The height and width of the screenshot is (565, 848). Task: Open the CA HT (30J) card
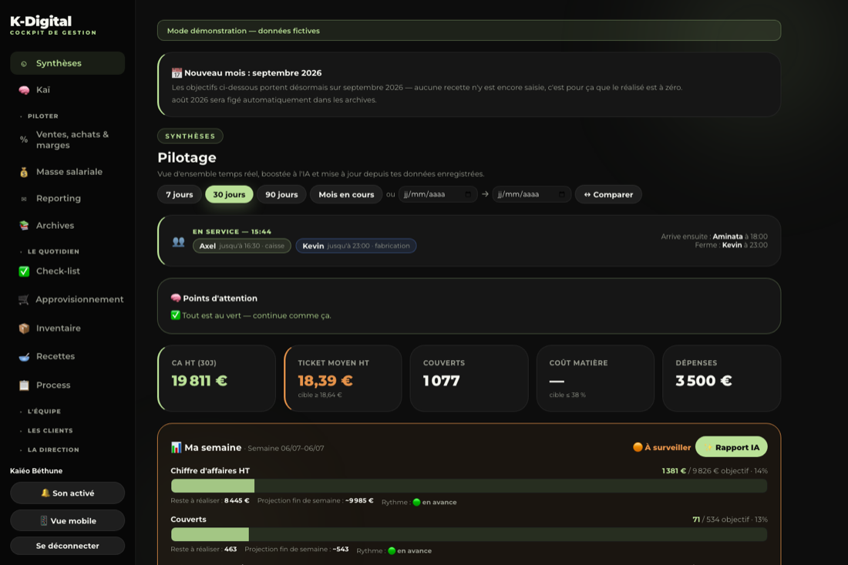pos(217,378)
